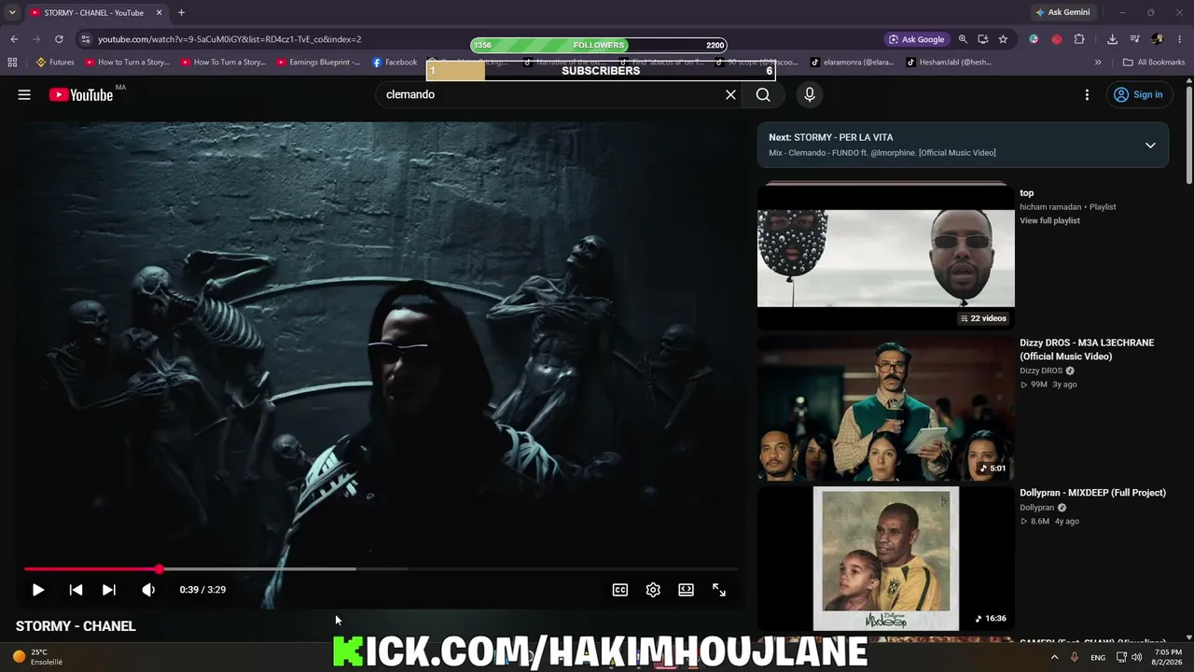Open the Dizzy DROS channel name
The width and height of the screenshot is (1194, 672).
(x=1041, y=371)
